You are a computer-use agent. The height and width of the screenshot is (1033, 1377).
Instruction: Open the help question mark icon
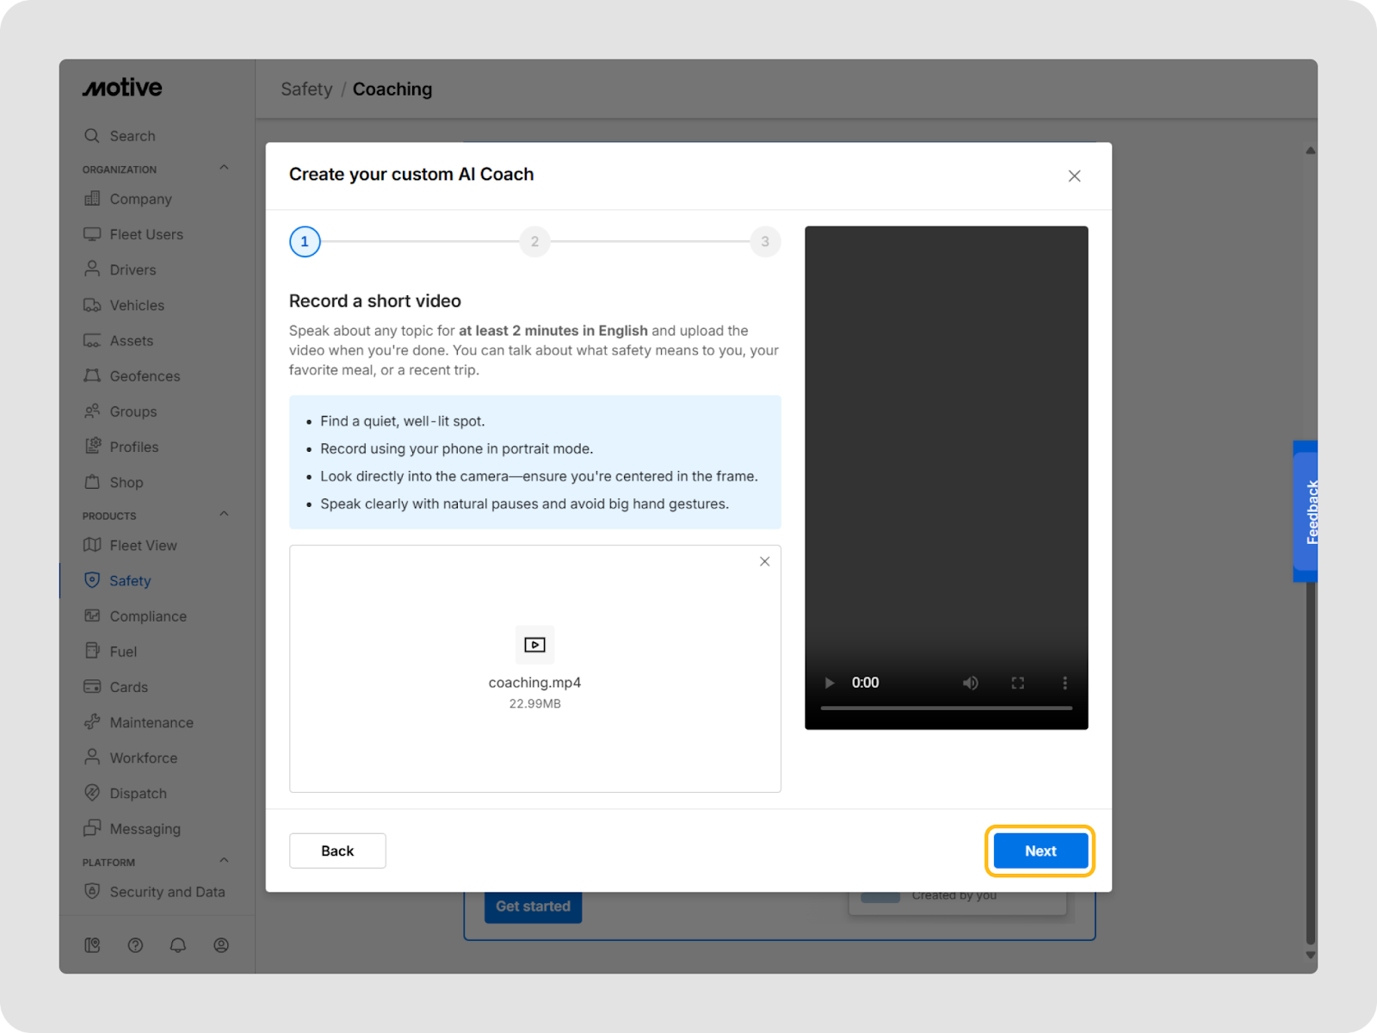[x=135, y=945]
